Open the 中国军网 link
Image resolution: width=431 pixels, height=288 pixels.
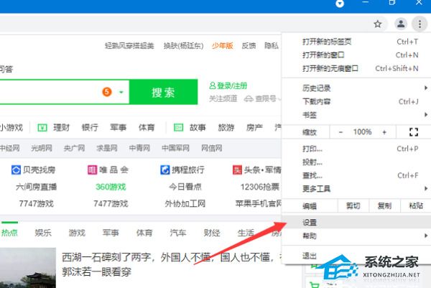click(175, 148)
